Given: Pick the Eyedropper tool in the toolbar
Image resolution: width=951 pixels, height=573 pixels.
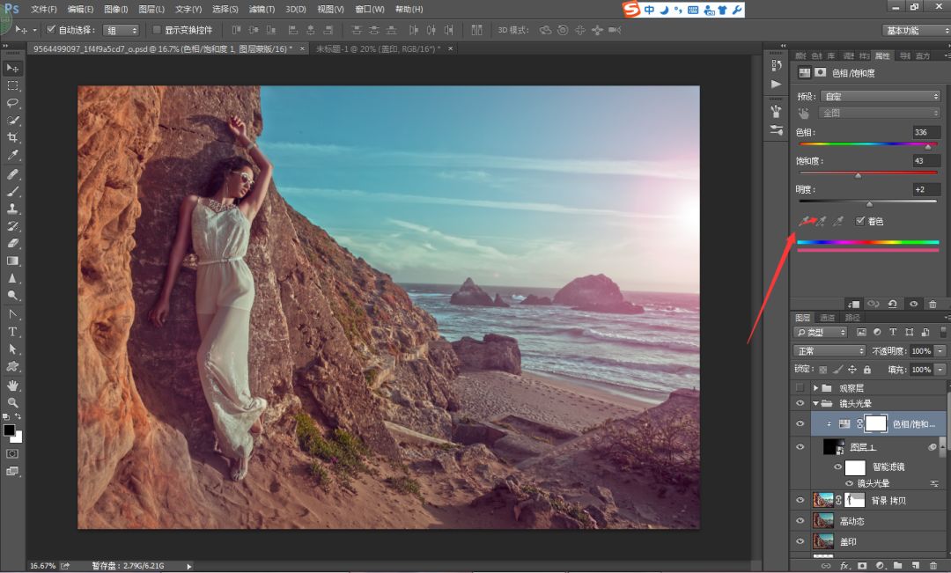Looking at the screenshot, I should point(13,155).
